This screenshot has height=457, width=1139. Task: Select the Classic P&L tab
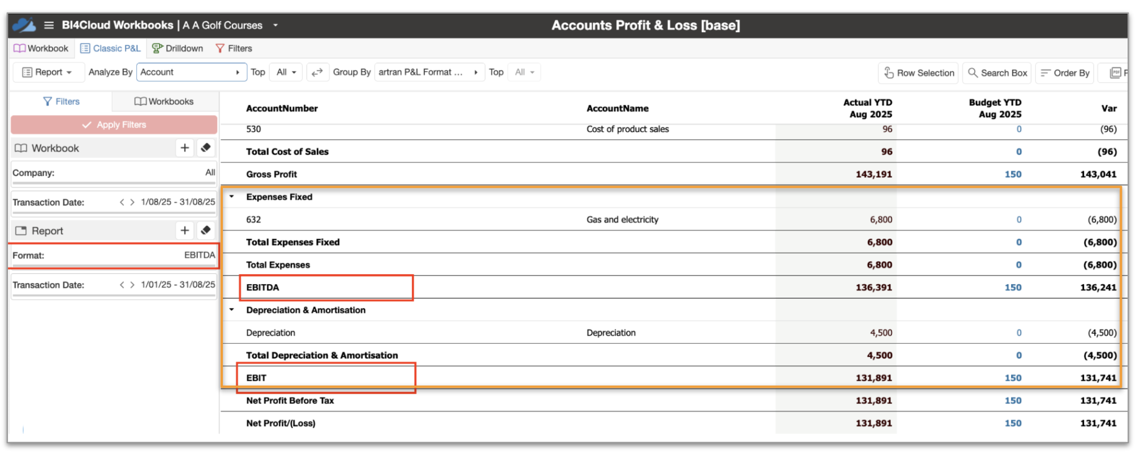[x=110, y=49]
